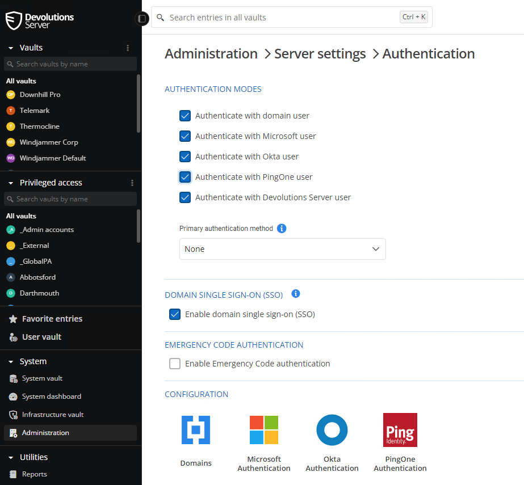Collapse the Privileged access section arrow
Screen dimensions: 524x485
tap(11, 183)
